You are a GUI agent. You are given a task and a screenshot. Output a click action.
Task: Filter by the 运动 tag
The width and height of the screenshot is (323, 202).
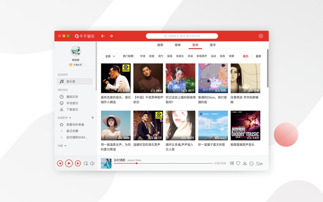coord(213,56)
